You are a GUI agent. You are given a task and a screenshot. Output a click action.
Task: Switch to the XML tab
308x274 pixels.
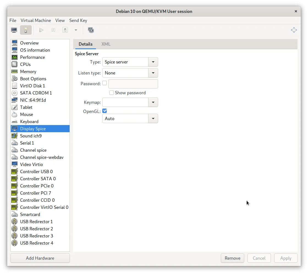tap(106, 44)
